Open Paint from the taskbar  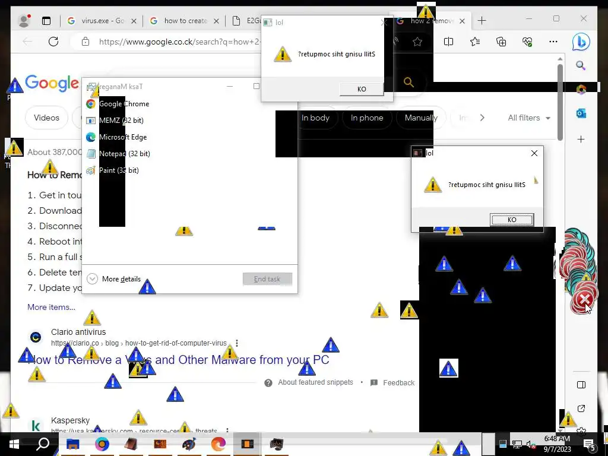click(x=189, y=444)
